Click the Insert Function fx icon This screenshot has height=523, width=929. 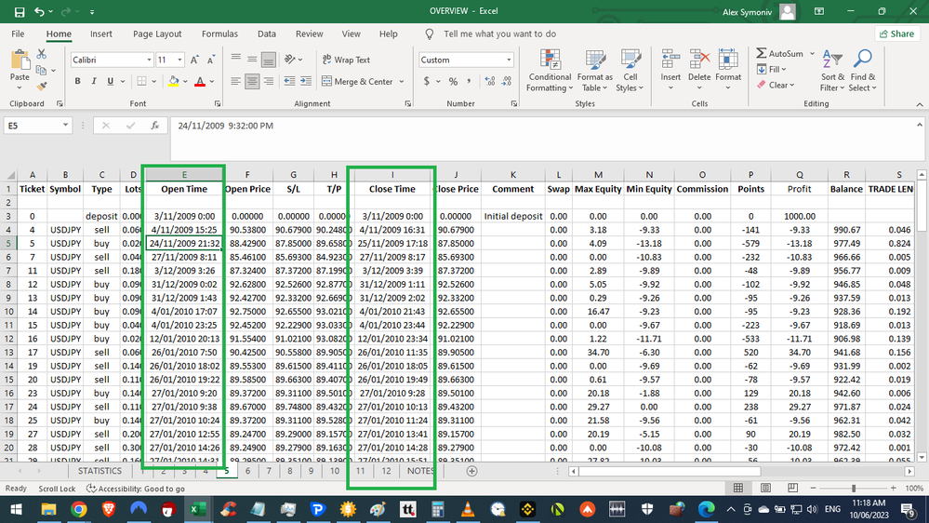pyautogui.click(x=154, y=125)
